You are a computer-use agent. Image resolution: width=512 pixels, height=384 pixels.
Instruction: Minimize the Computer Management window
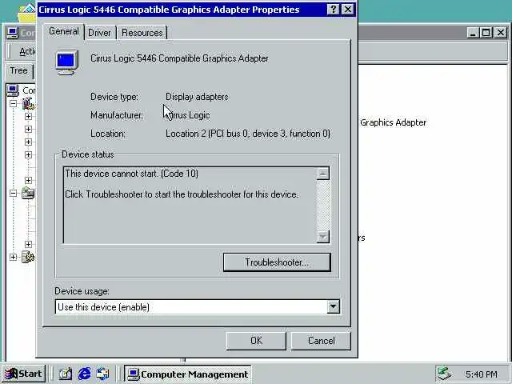pos(473,33)
